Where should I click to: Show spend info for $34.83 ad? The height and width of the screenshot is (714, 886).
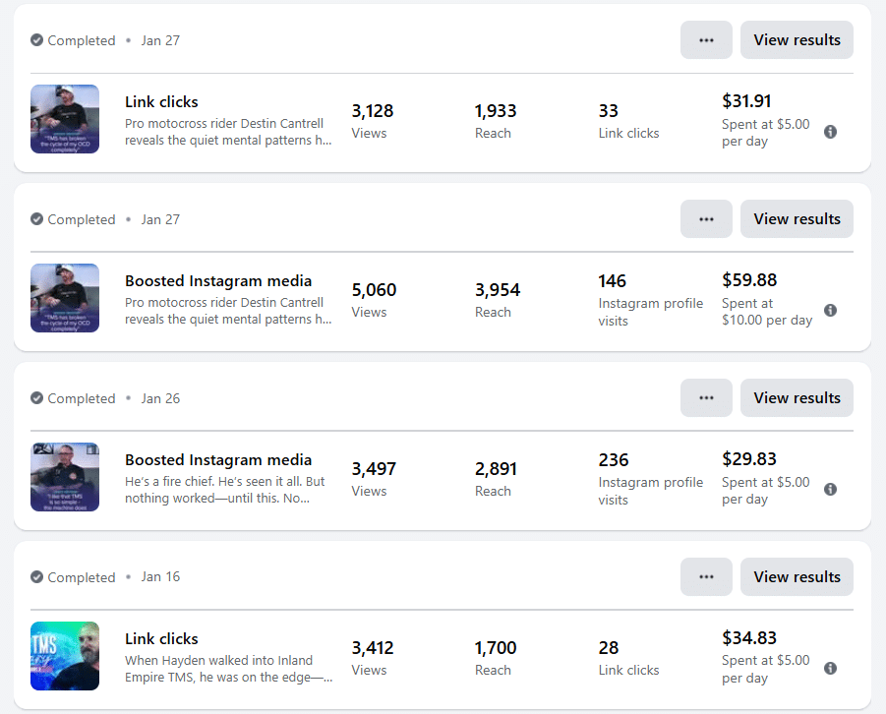click(x=830, y=669)
